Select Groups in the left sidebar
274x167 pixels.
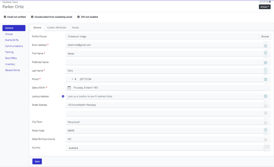click(x=9, y=34)
